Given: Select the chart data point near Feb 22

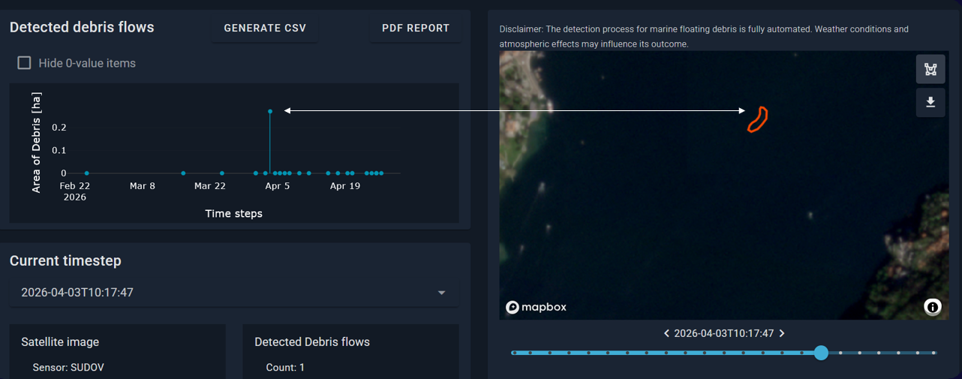Looking at the screenshot, I should [87, 173].
